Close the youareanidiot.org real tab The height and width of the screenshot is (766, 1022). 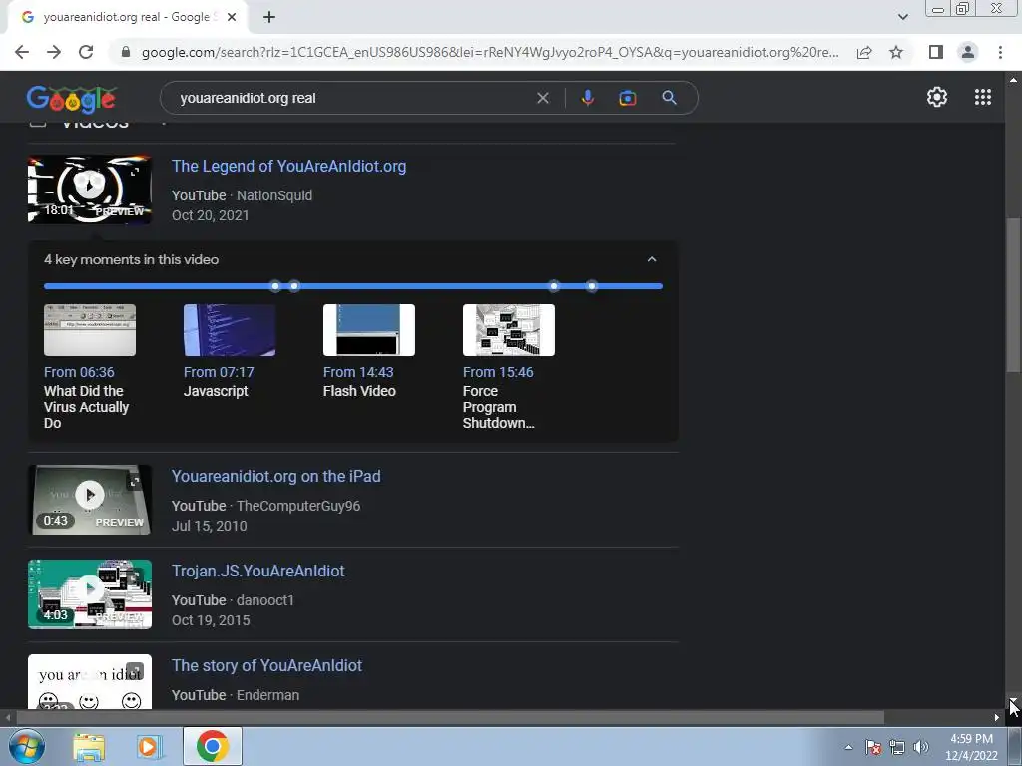[232, 18]
